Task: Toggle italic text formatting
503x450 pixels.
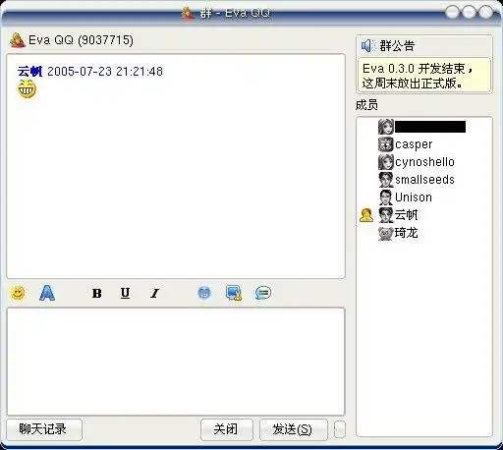Action: tap(154, 293)
